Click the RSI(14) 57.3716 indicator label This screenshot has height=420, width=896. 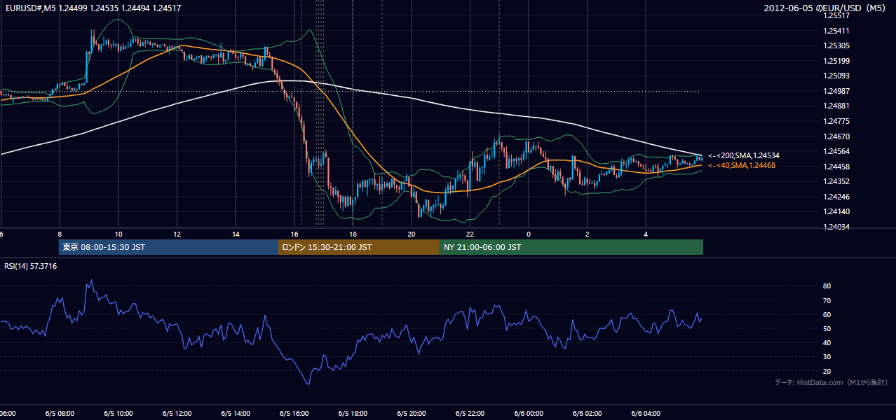pyautogui.click(x=31, y=266)
